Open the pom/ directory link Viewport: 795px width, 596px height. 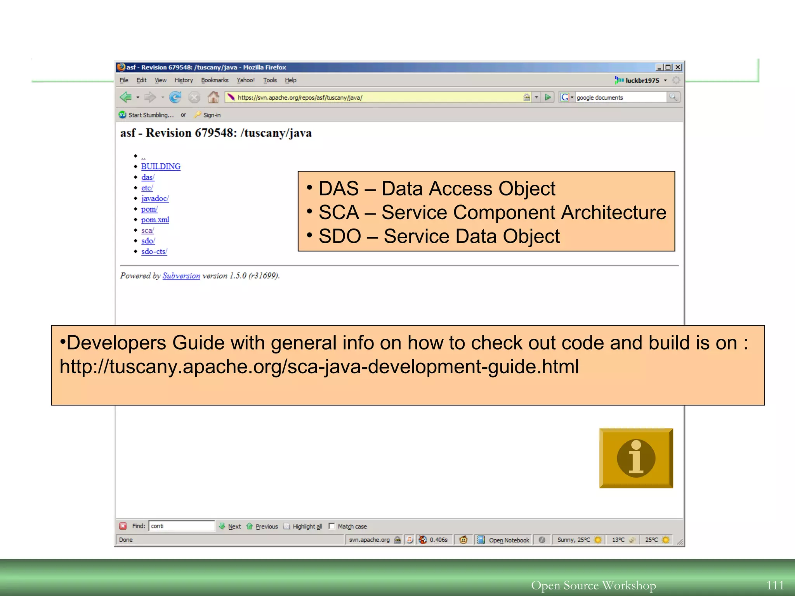149,209
